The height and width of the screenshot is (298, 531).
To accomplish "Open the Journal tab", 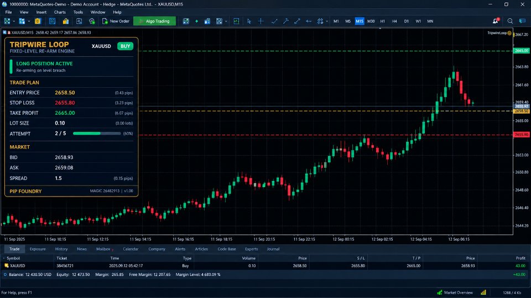I will tap(273, 249).
